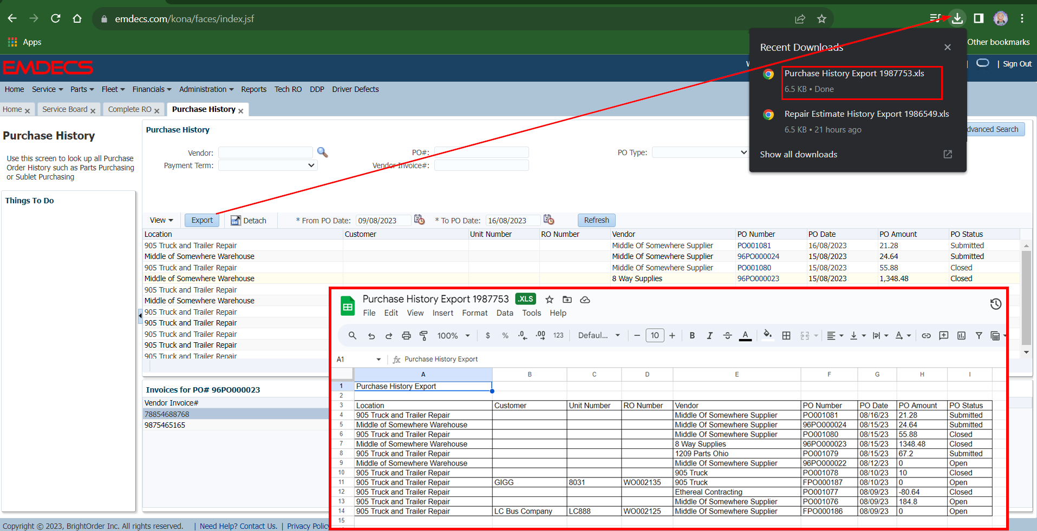Click the search icon in Sheets toolbar

coord(353,336)
